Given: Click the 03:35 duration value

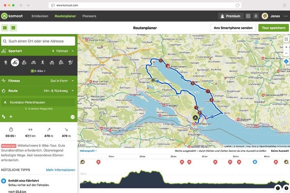Looking at the screenshot, I should point(11,136).
